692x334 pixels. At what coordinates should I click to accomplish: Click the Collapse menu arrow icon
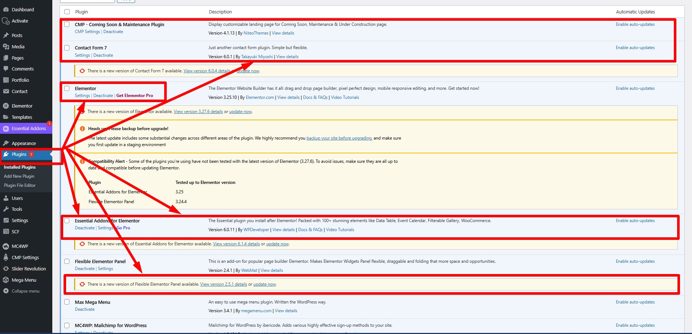pyautogui.click(x=6, y=291)
